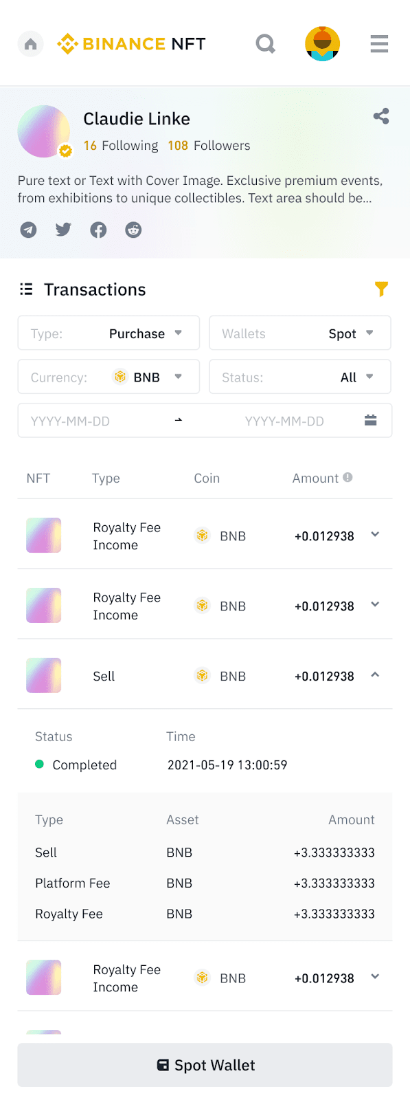
Task: Collapse the expanded Sell transaction details
Action: click(x=375, y=675)
